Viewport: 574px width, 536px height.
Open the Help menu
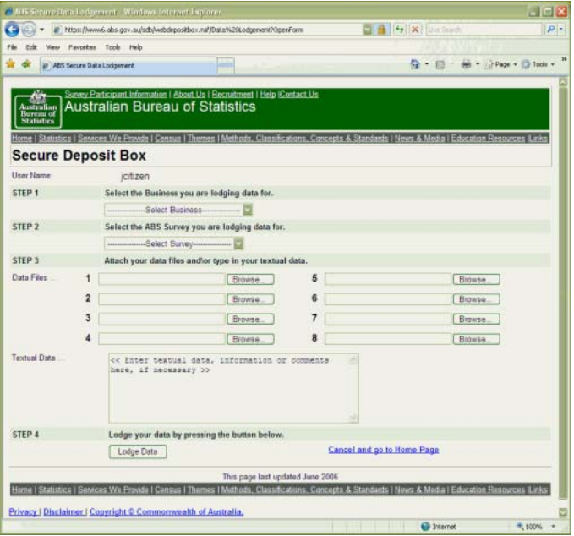(135, 47)
